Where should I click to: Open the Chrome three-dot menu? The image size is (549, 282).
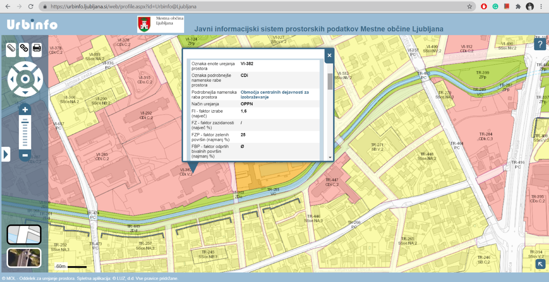pos(541,6)
